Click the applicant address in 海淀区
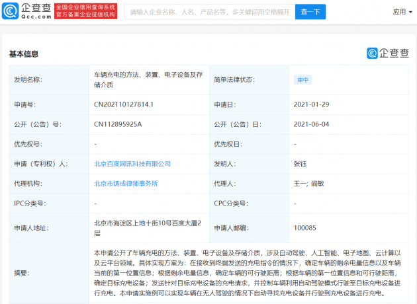417x304 pixels. [x=146, y=228]
